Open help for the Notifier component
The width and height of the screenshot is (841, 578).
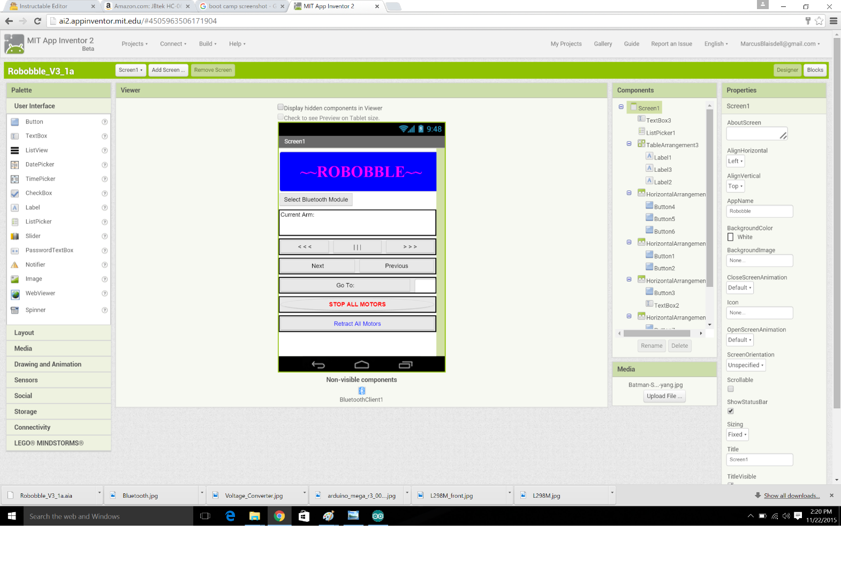[x=105, y=265]
